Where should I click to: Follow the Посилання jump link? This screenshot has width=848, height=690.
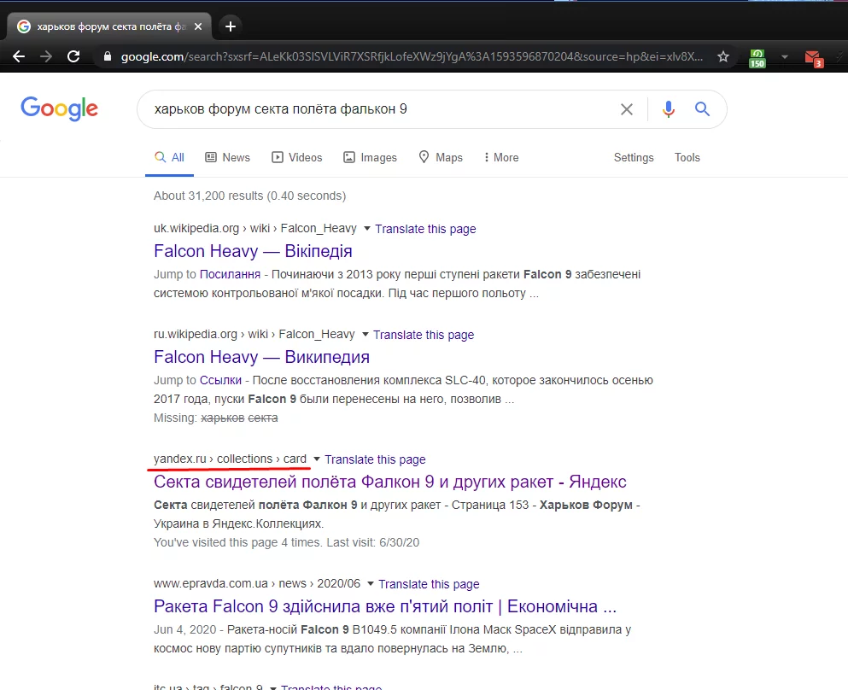coord(230,274)
